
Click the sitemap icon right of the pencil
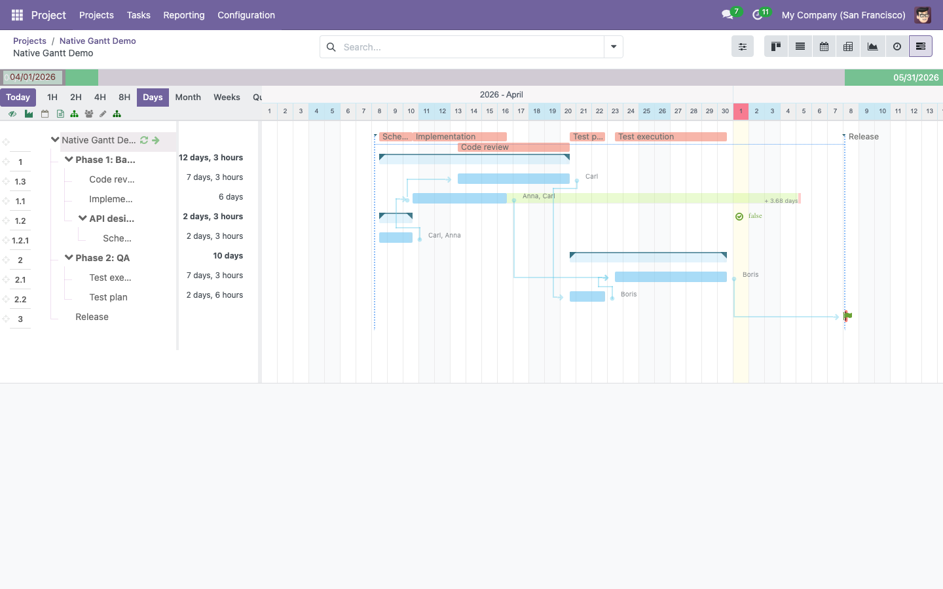pyautogui.click(x=117, y=114)
